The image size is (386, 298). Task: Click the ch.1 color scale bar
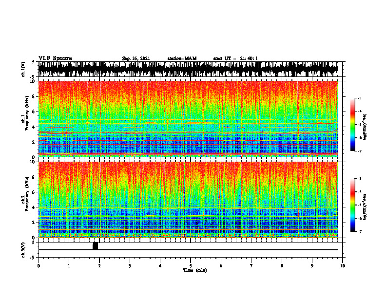click(353, 125)
